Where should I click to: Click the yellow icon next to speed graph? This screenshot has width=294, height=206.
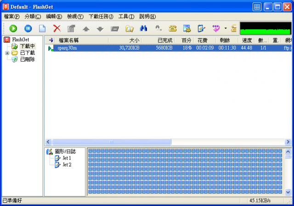coord(234,28)
